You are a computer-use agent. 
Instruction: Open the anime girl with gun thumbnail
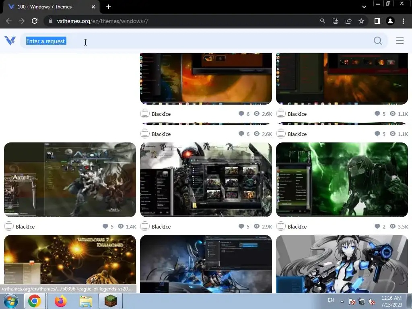[x=342, y=264]
